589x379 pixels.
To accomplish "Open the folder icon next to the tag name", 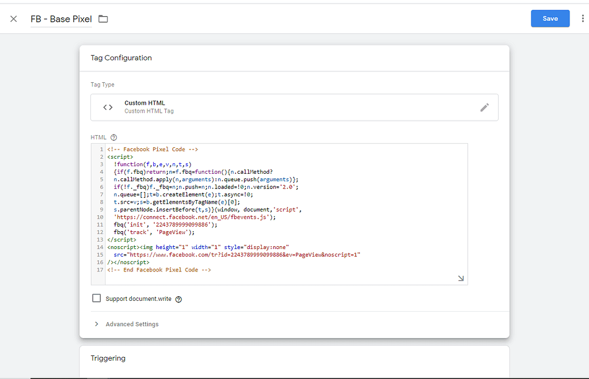I will tap(103, 19).
